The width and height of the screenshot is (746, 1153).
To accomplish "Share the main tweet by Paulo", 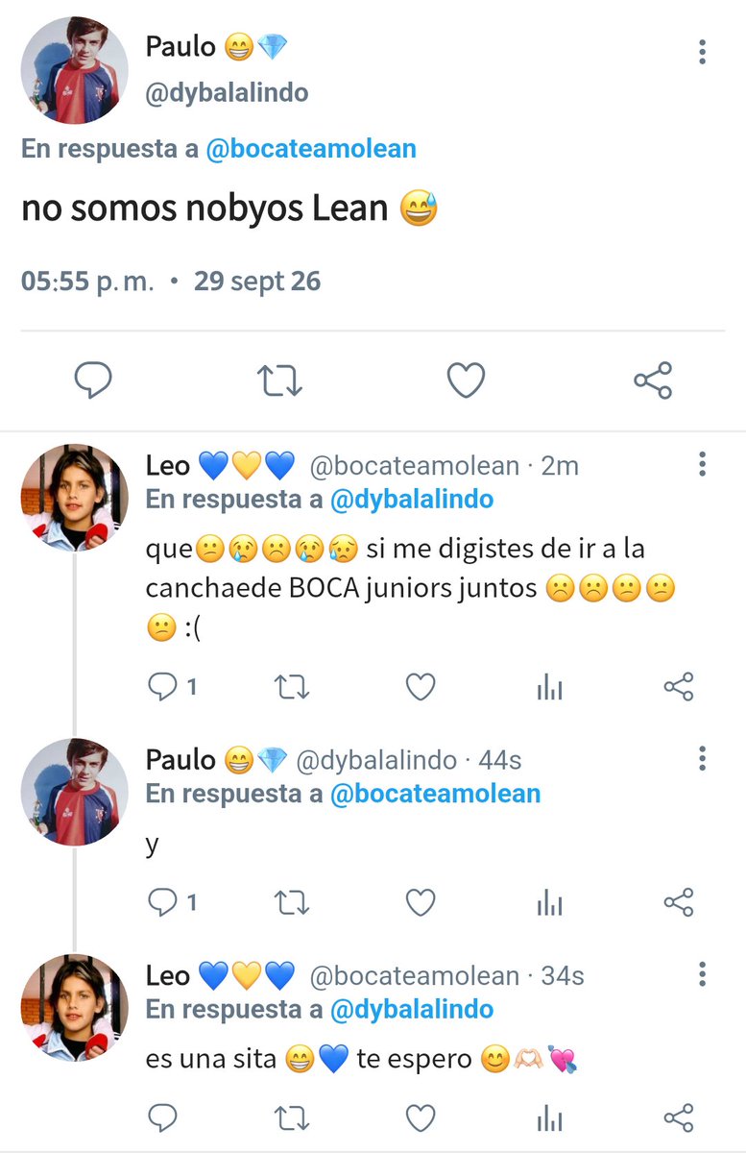I will (653, 381).
